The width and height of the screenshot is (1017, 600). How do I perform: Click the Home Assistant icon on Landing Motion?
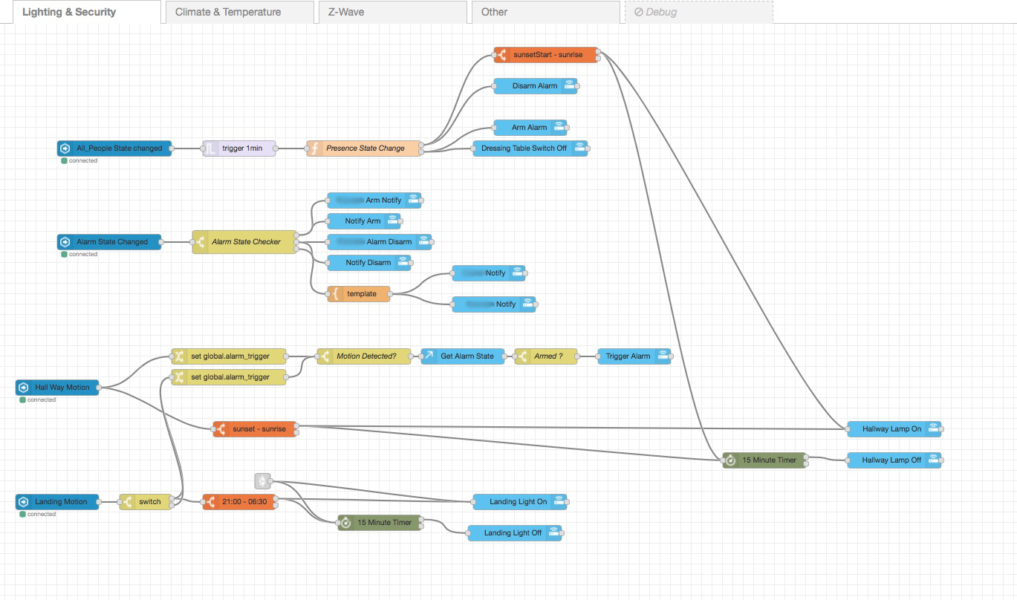click(x=24, y=502)
